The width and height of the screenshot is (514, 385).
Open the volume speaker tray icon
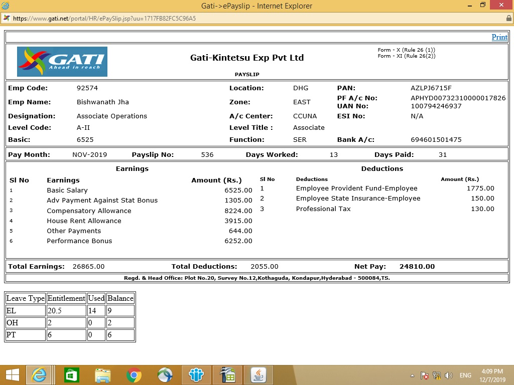[x=448, y=375]
